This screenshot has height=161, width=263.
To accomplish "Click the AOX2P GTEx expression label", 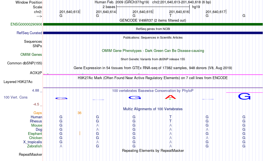I will click(36, 73).
